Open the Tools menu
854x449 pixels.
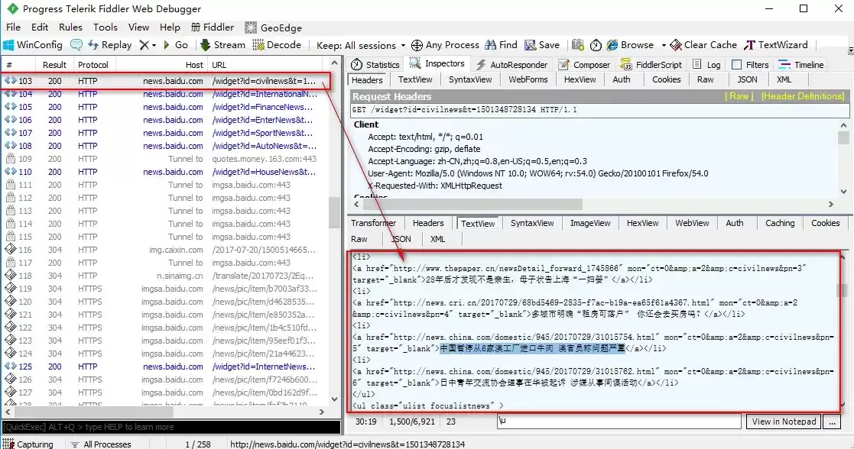click(105, 27)
